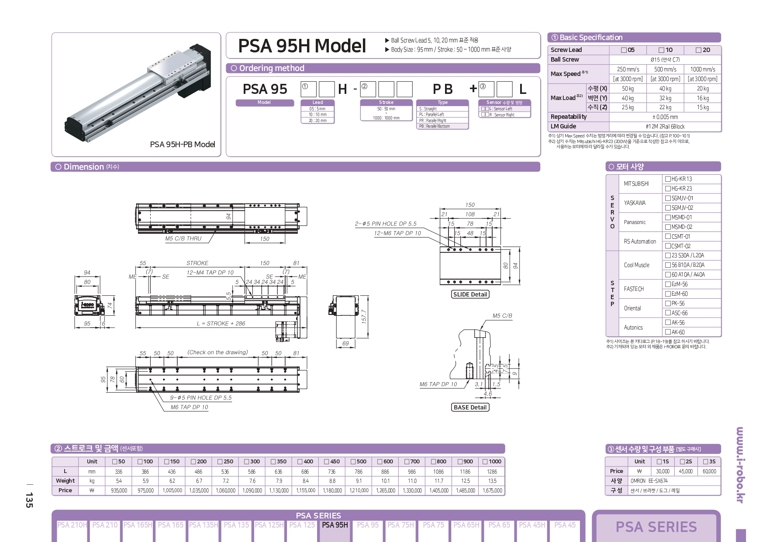The width and height of the screenshot is (766, 542).
Task: Check the Screw Lead 05 checkbox
Action: (624, 50)
